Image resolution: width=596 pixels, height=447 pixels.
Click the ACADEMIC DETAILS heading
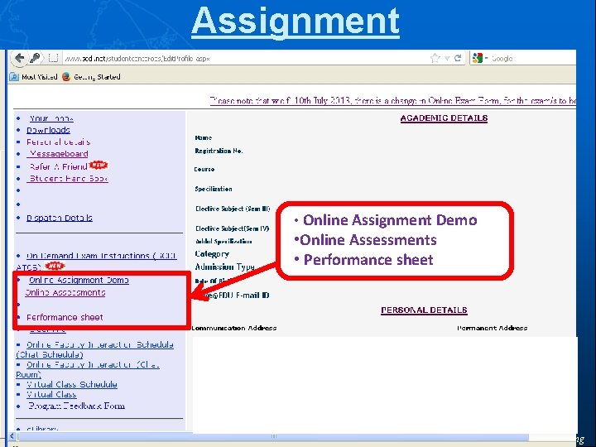click(x=444, y=118)
